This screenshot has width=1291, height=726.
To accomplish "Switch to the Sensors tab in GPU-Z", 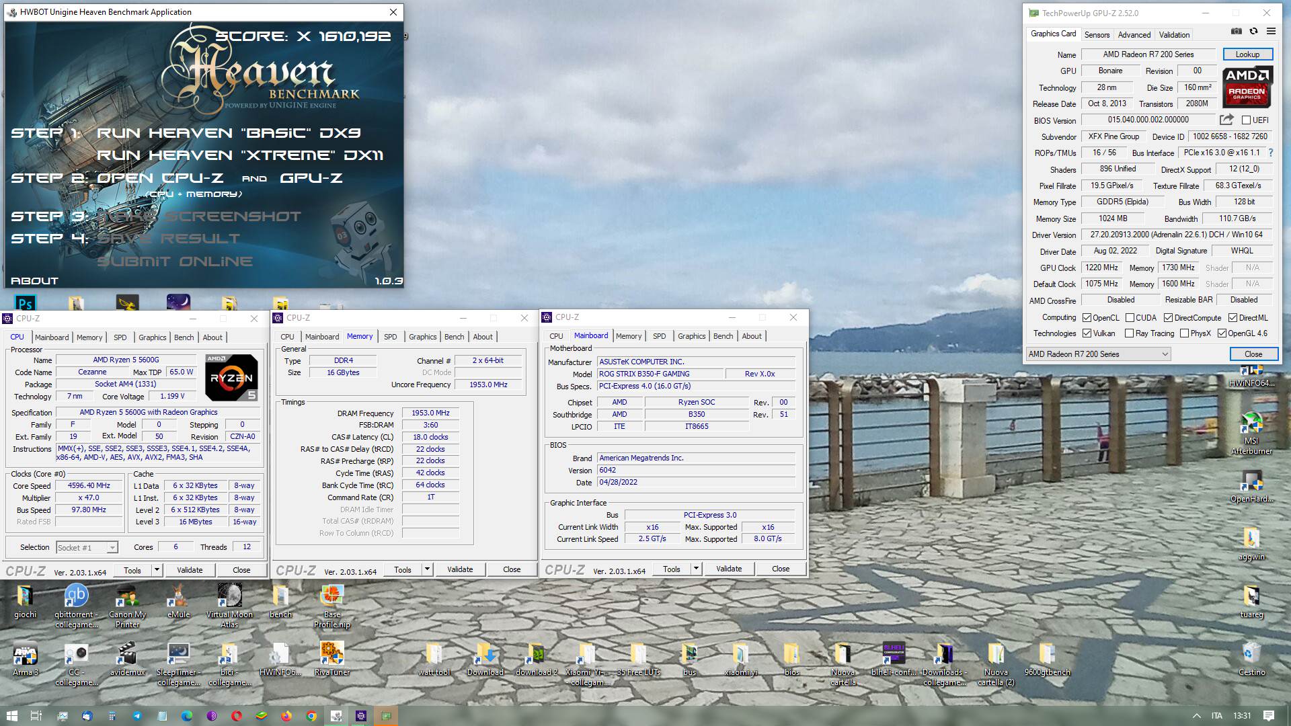I will [x=1097, y=34].
